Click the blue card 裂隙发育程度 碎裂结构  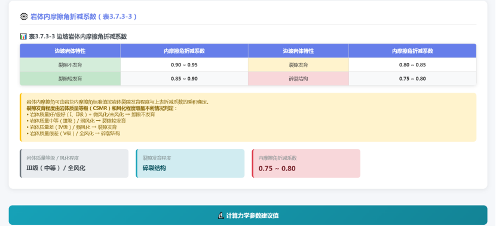click(190, 163)
